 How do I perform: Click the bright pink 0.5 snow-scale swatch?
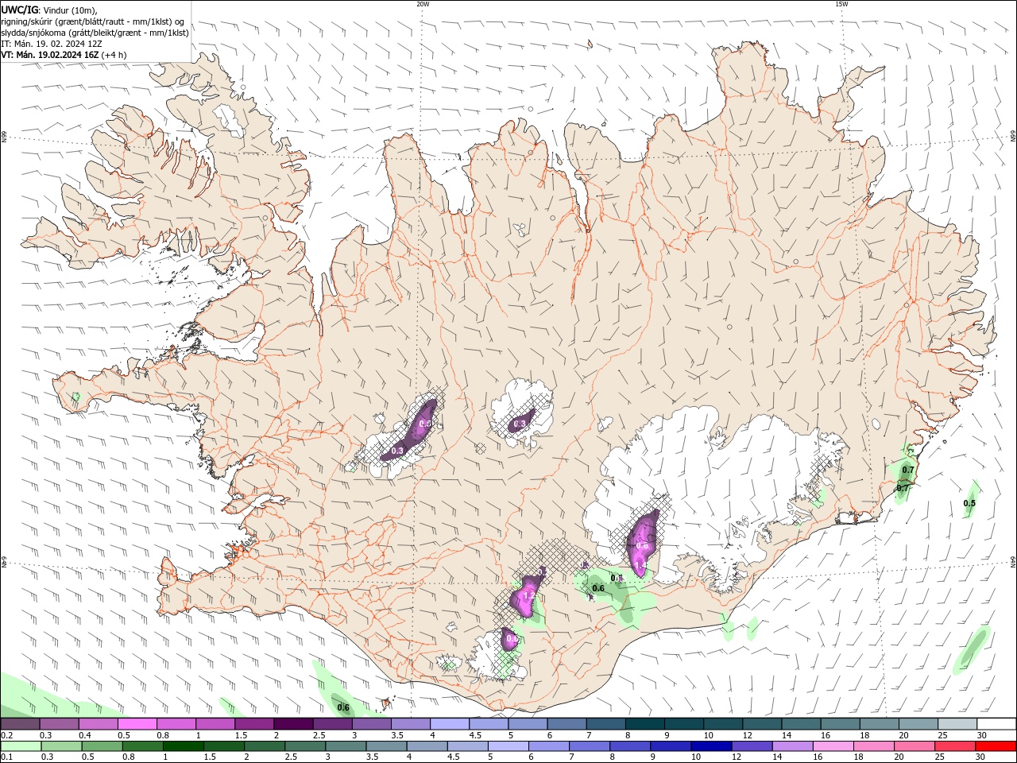pos(137,724)
